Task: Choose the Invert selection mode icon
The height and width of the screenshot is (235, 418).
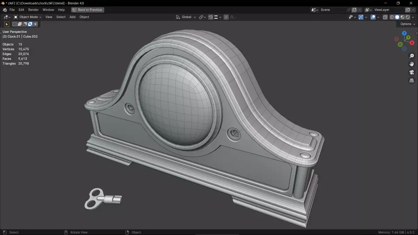Action: coord(30,24)
